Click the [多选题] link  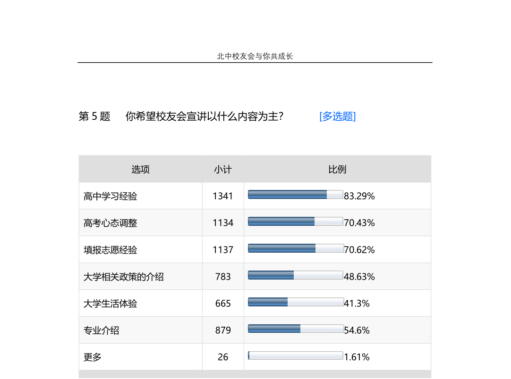(x=337, y=116)
